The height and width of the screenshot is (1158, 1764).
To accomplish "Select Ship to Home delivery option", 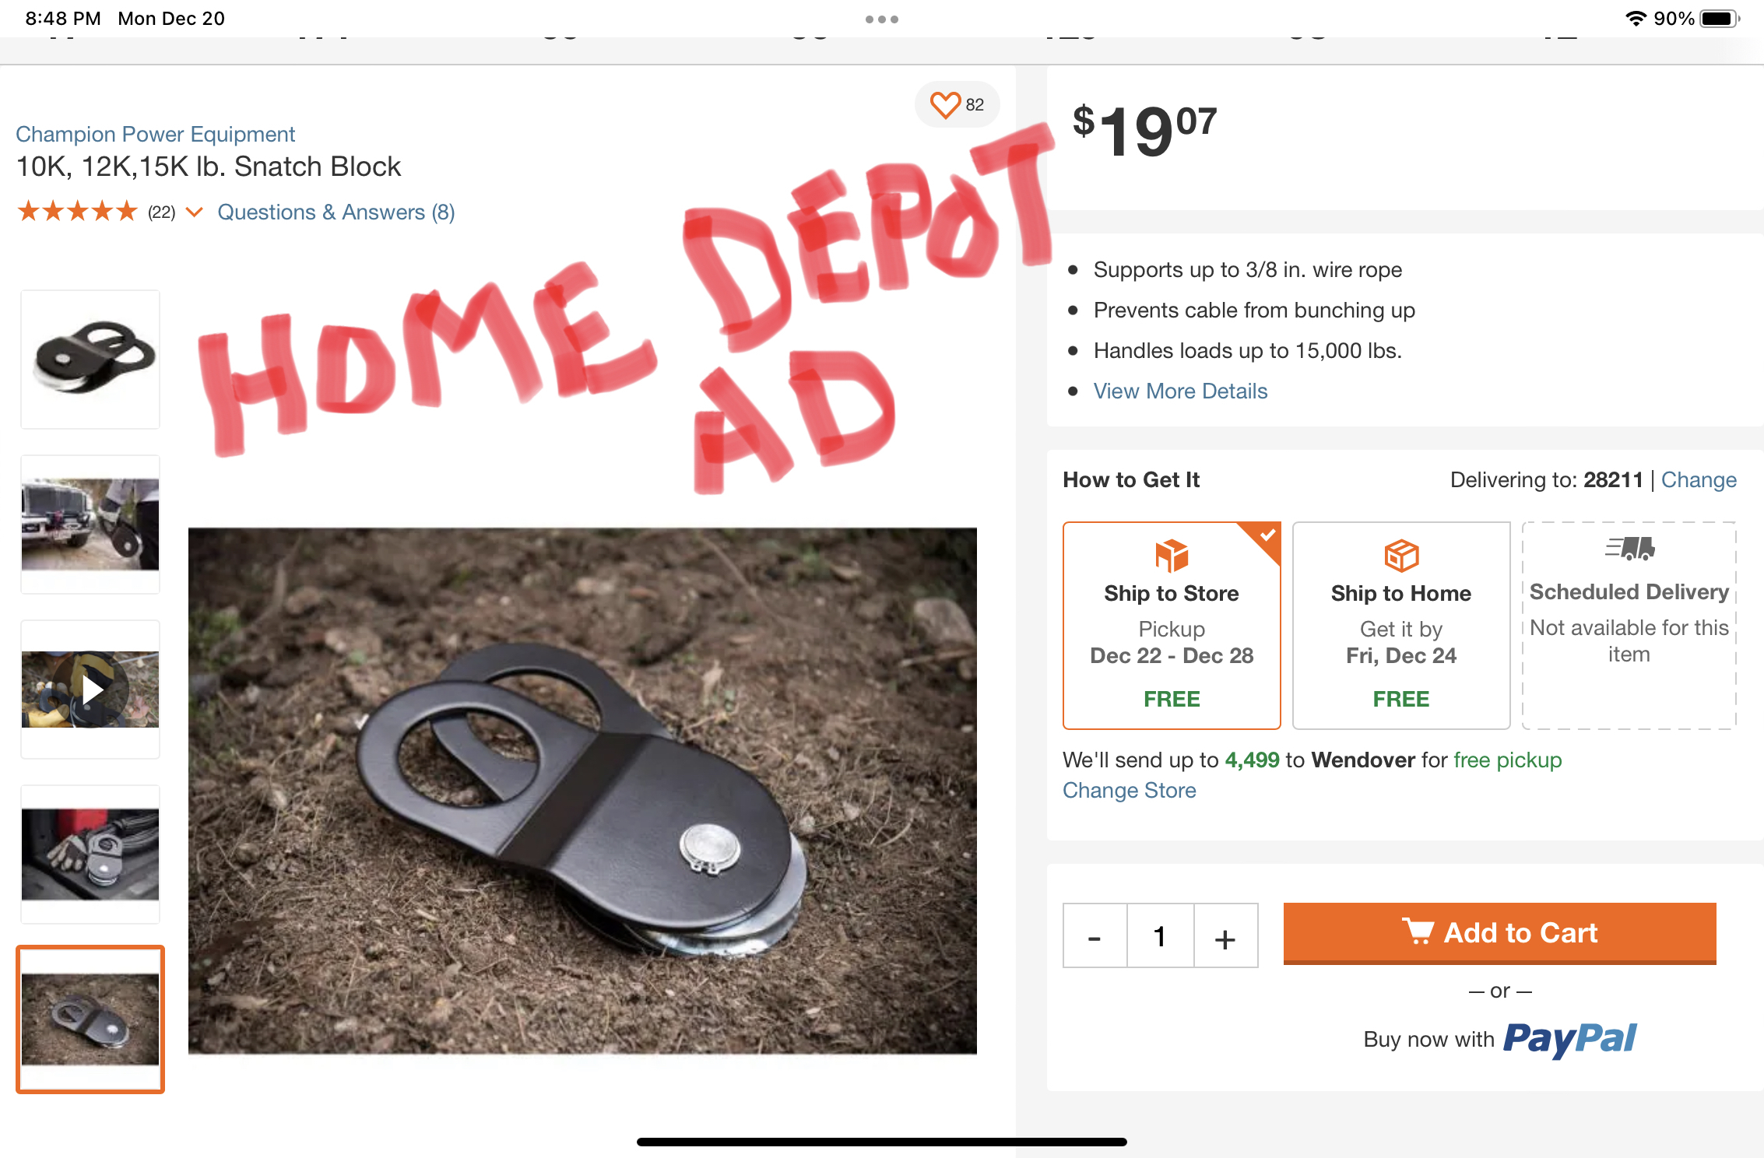I will [x=1401, y=626].
